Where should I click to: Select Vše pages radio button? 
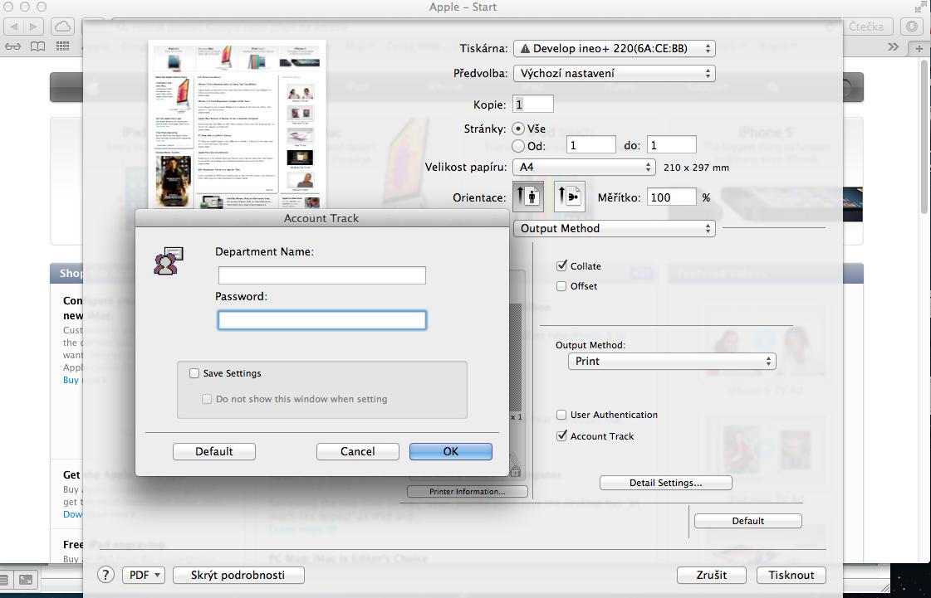(517, 128)
